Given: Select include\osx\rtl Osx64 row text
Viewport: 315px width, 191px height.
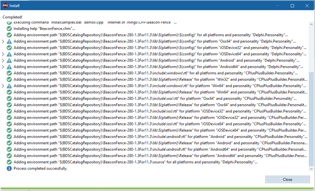Looking at the screenshot, I should click(155, 99).
